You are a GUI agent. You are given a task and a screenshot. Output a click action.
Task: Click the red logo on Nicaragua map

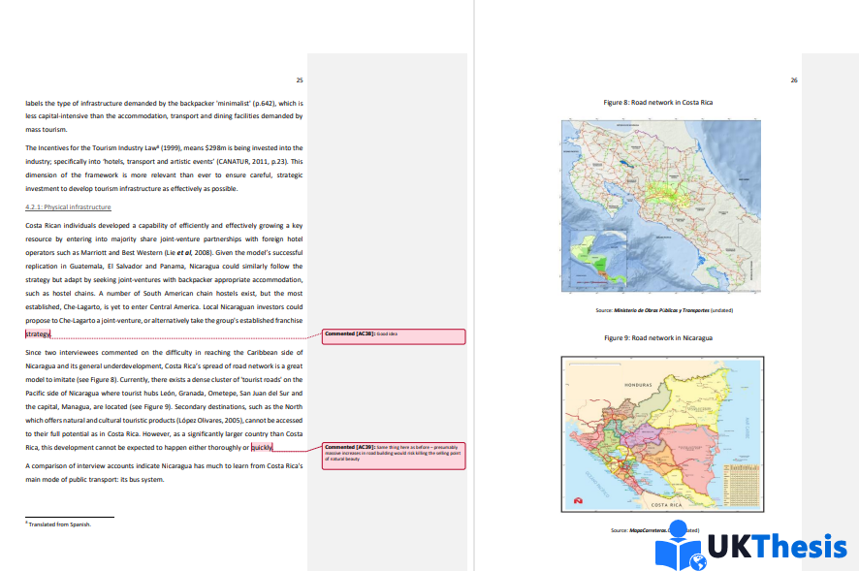click(579, 500)
